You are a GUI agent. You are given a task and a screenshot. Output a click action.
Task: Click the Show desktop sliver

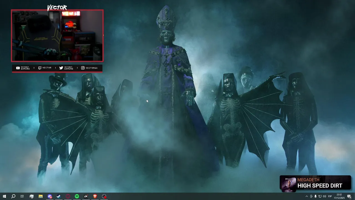coord(354,196)
